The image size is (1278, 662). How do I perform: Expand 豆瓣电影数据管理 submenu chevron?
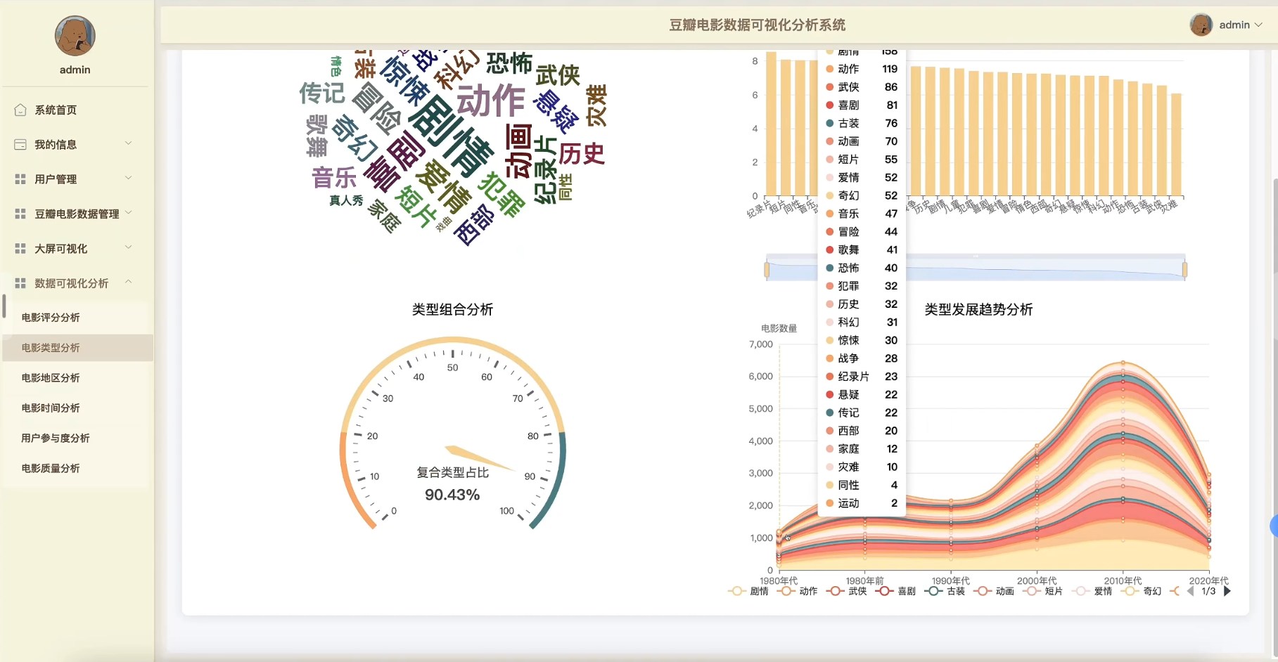(x=128, y=212)
